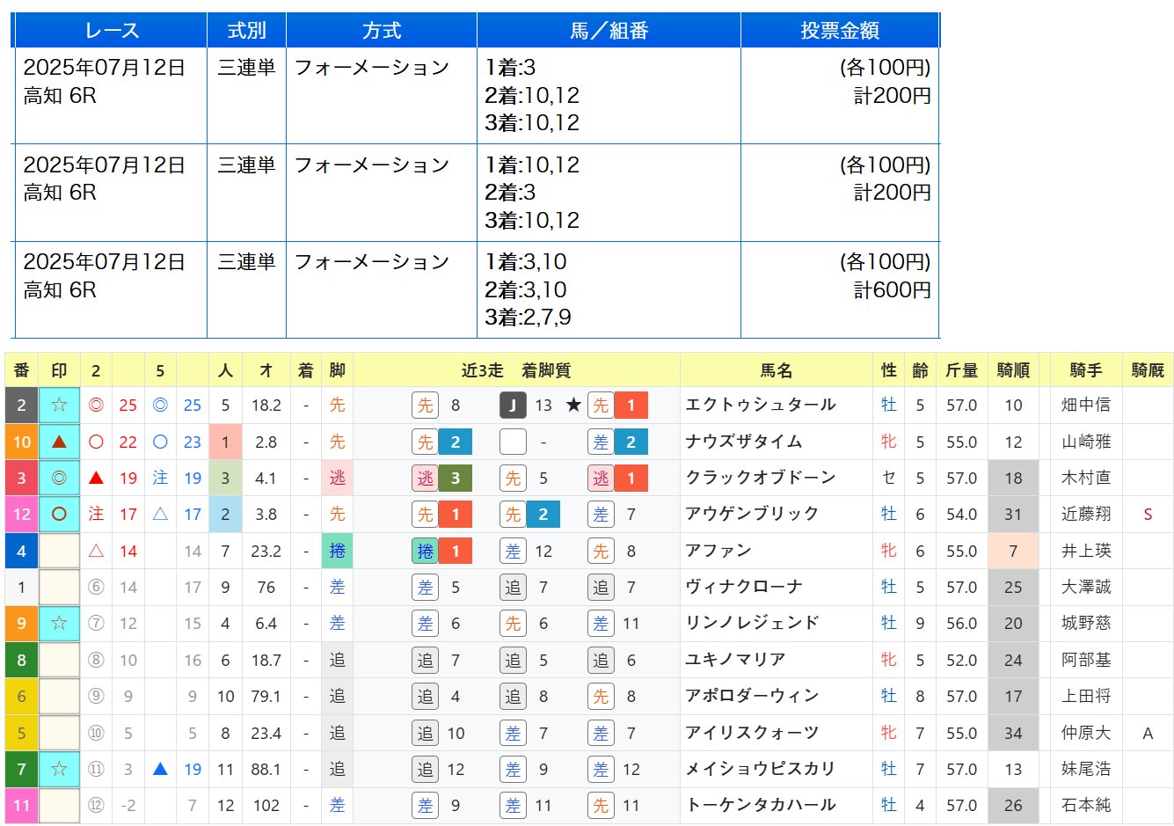Click odds value 2.8 for ナウズザタイム

[266, 442]
